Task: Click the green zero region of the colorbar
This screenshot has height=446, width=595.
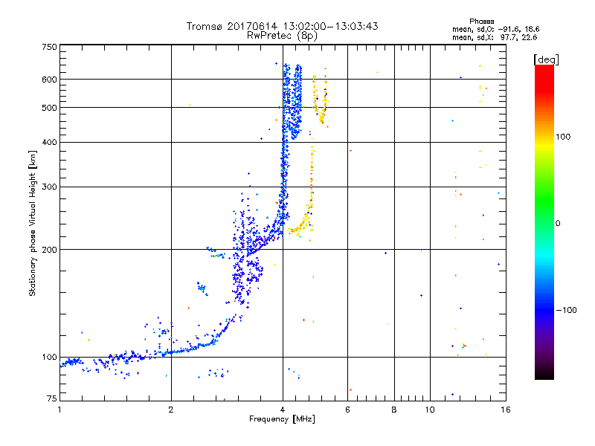Action: coord(544,223)
